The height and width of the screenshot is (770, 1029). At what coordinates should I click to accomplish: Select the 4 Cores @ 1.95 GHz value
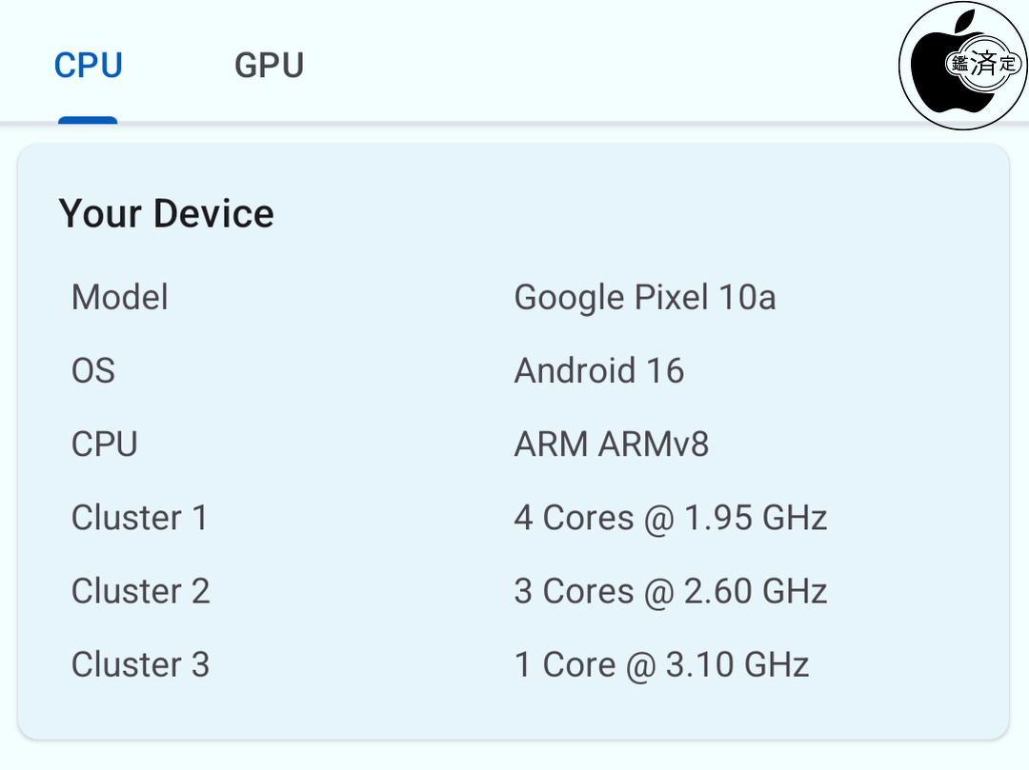(670, 518)
